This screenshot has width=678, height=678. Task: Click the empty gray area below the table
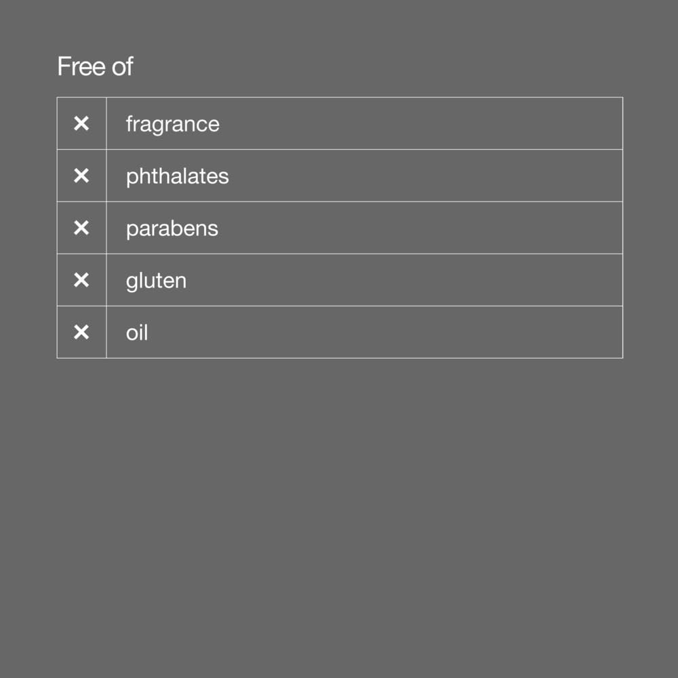(x=339, y=515)
